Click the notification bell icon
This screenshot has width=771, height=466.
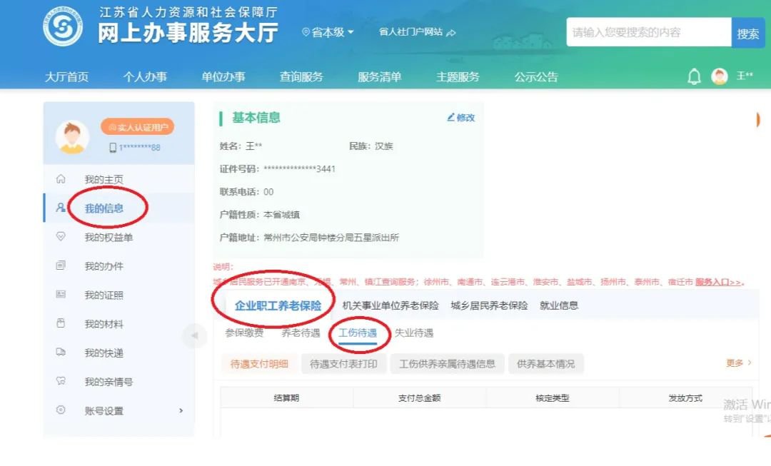[694, 77]
